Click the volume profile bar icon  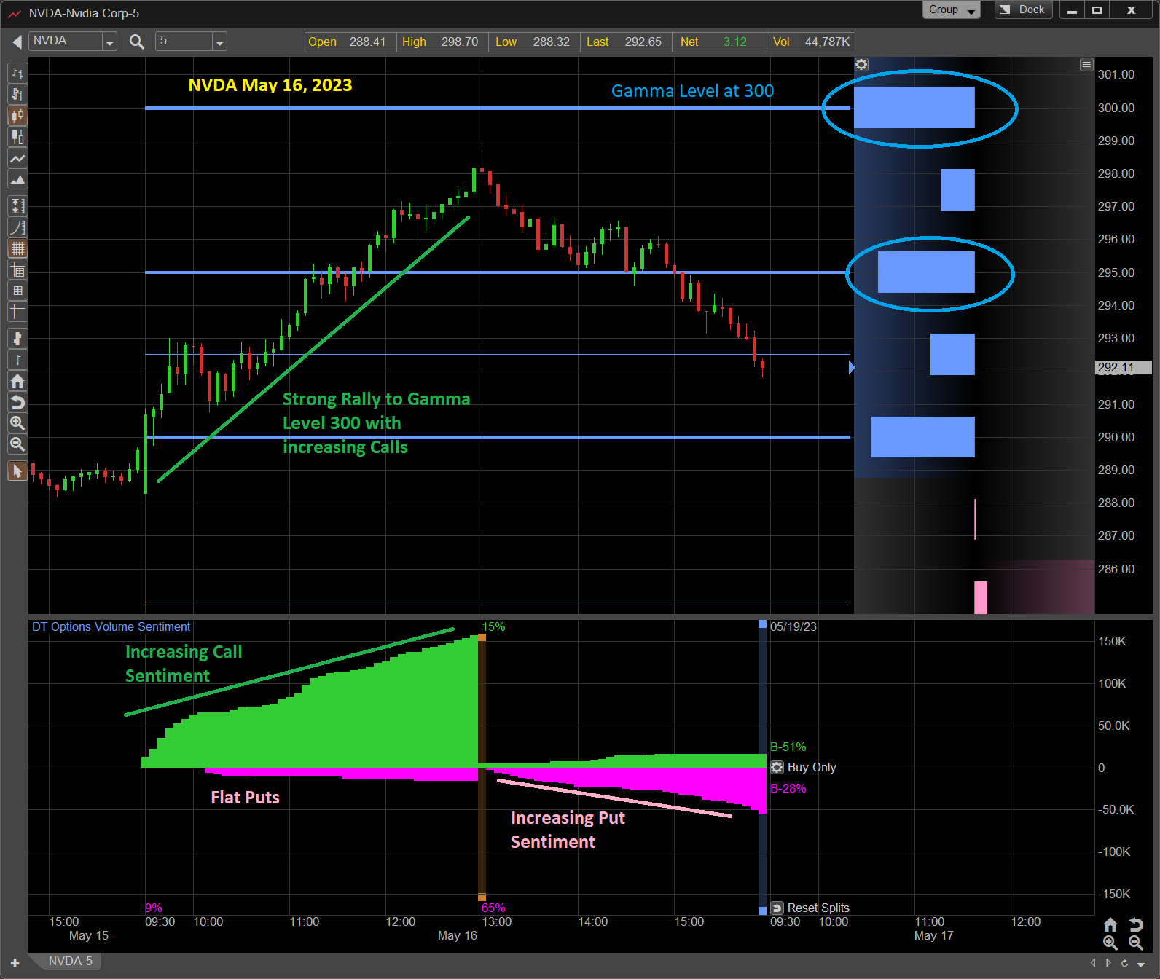(x=17, y=339)
